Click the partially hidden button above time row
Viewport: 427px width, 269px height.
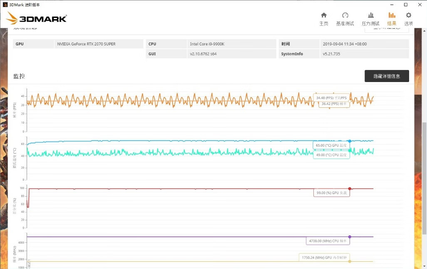[x=387, y=30]
